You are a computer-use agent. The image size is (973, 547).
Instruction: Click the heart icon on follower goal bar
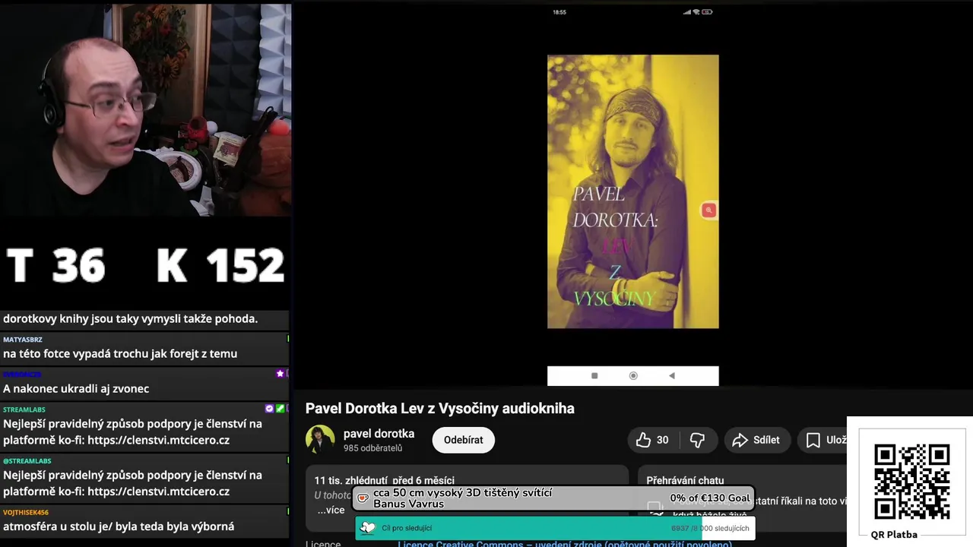point(368,528)
